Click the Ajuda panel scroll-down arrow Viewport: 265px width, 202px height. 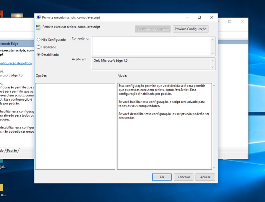[x=214, y=167]
